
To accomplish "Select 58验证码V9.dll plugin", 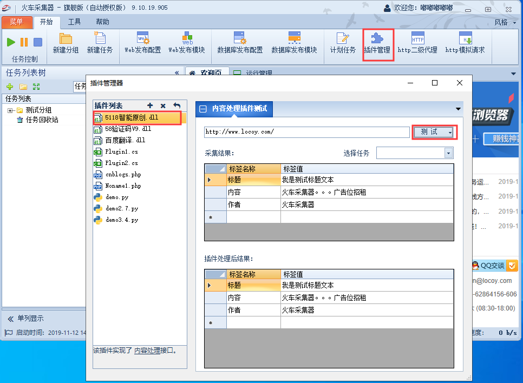I will click(128, 129).
